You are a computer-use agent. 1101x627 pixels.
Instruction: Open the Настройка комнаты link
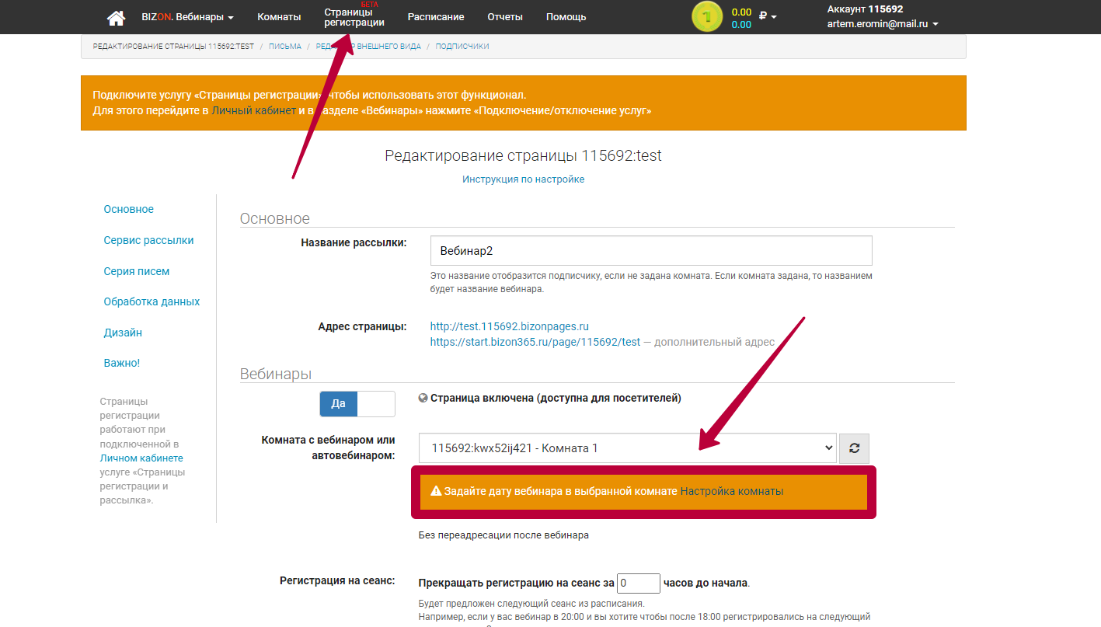731,491
